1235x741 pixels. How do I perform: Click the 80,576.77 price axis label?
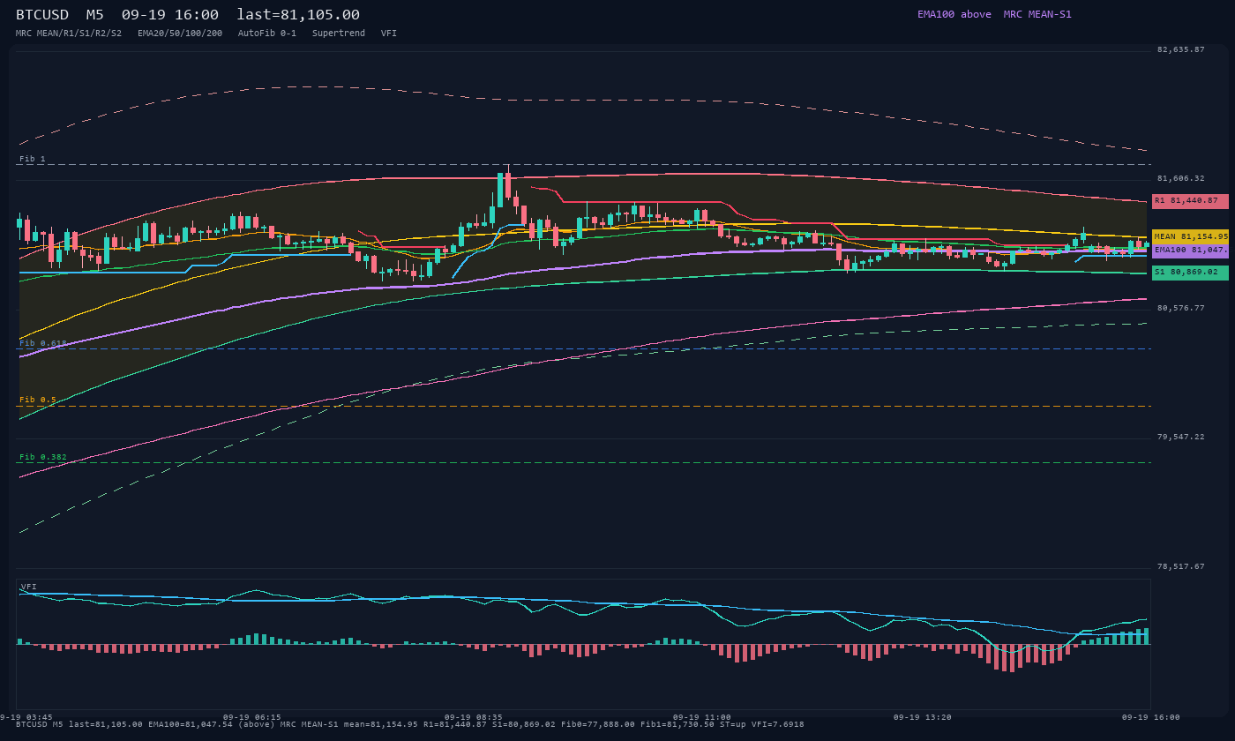click(x=1181, y=308)
